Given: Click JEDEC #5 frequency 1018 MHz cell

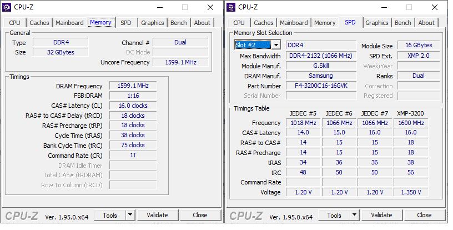Looking at the screenshot, I should (x=303, y=123).
